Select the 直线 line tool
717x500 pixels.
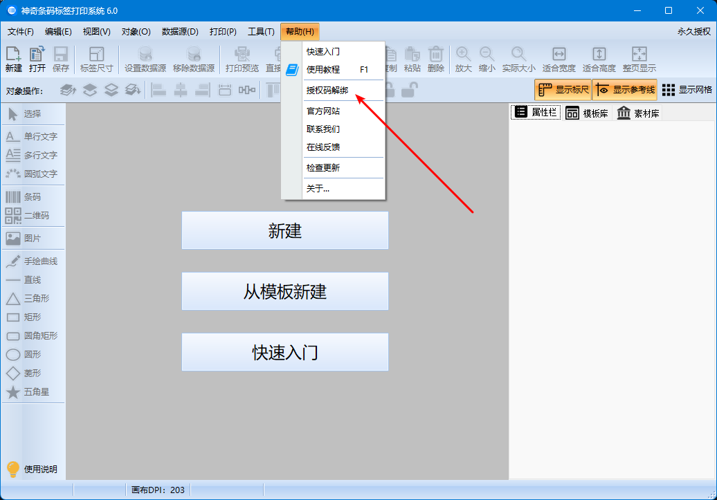(x=33, y=279)
